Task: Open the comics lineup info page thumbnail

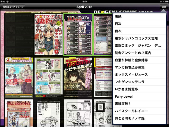Action: [49, 77]
